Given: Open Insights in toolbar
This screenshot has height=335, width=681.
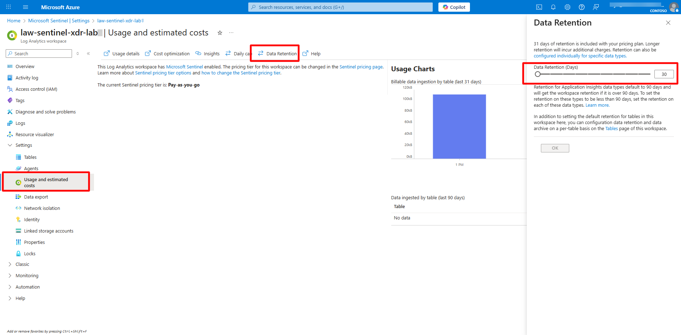Looking at the screenshot, I should 207,54.
